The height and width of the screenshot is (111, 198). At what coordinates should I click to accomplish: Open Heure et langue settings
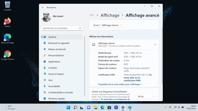(x=62, y=74)
